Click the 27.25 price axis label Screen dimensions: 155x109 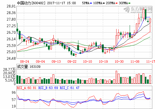pyautogui.click(x=11, y=26)
